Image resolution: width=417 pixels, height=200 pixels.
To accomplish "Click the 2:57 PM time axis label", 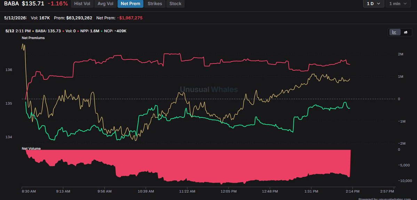I will point(387,191).
